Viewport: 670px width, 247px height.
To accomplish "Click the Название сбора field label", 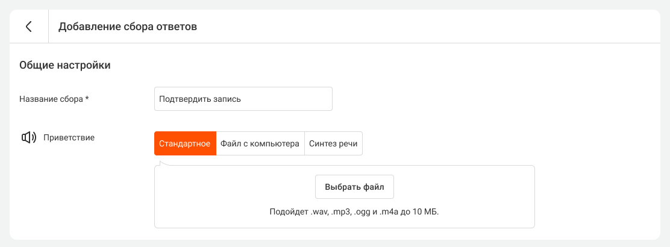I will coord(51,99).
